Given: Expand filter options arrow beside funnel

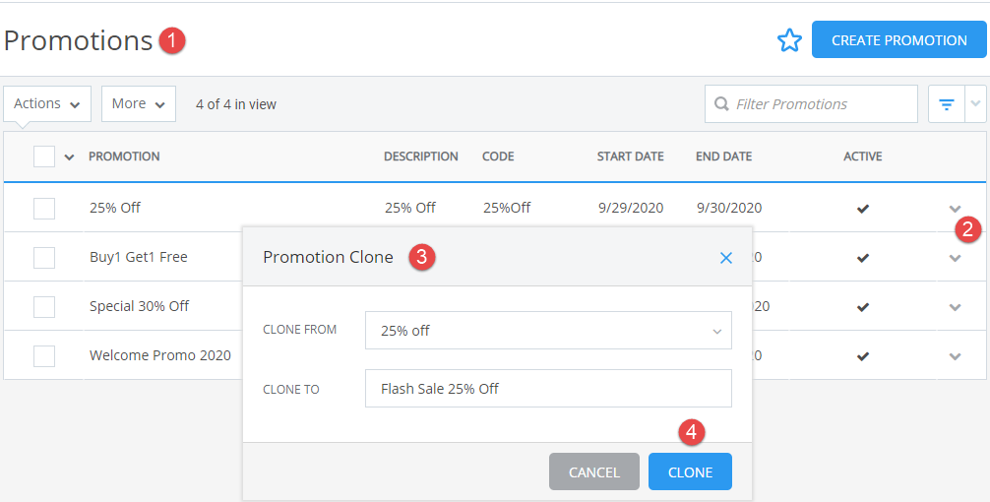Looking at the screenshot, I should click(x=975, y=103).
